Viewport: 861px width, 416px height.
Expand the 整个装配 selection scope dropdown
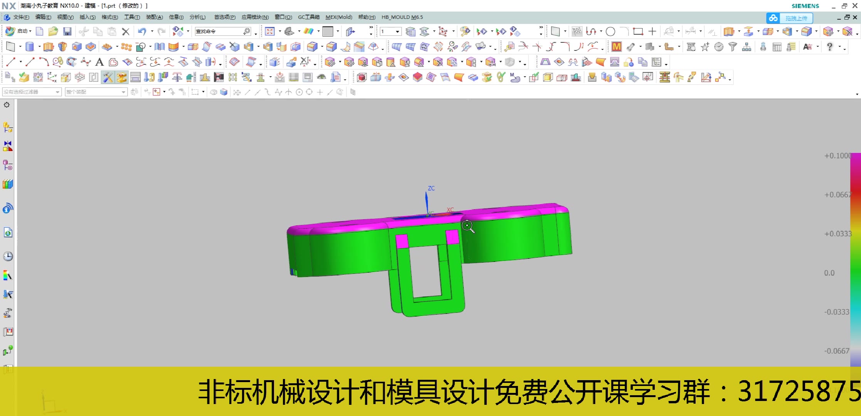click(123, 92)
